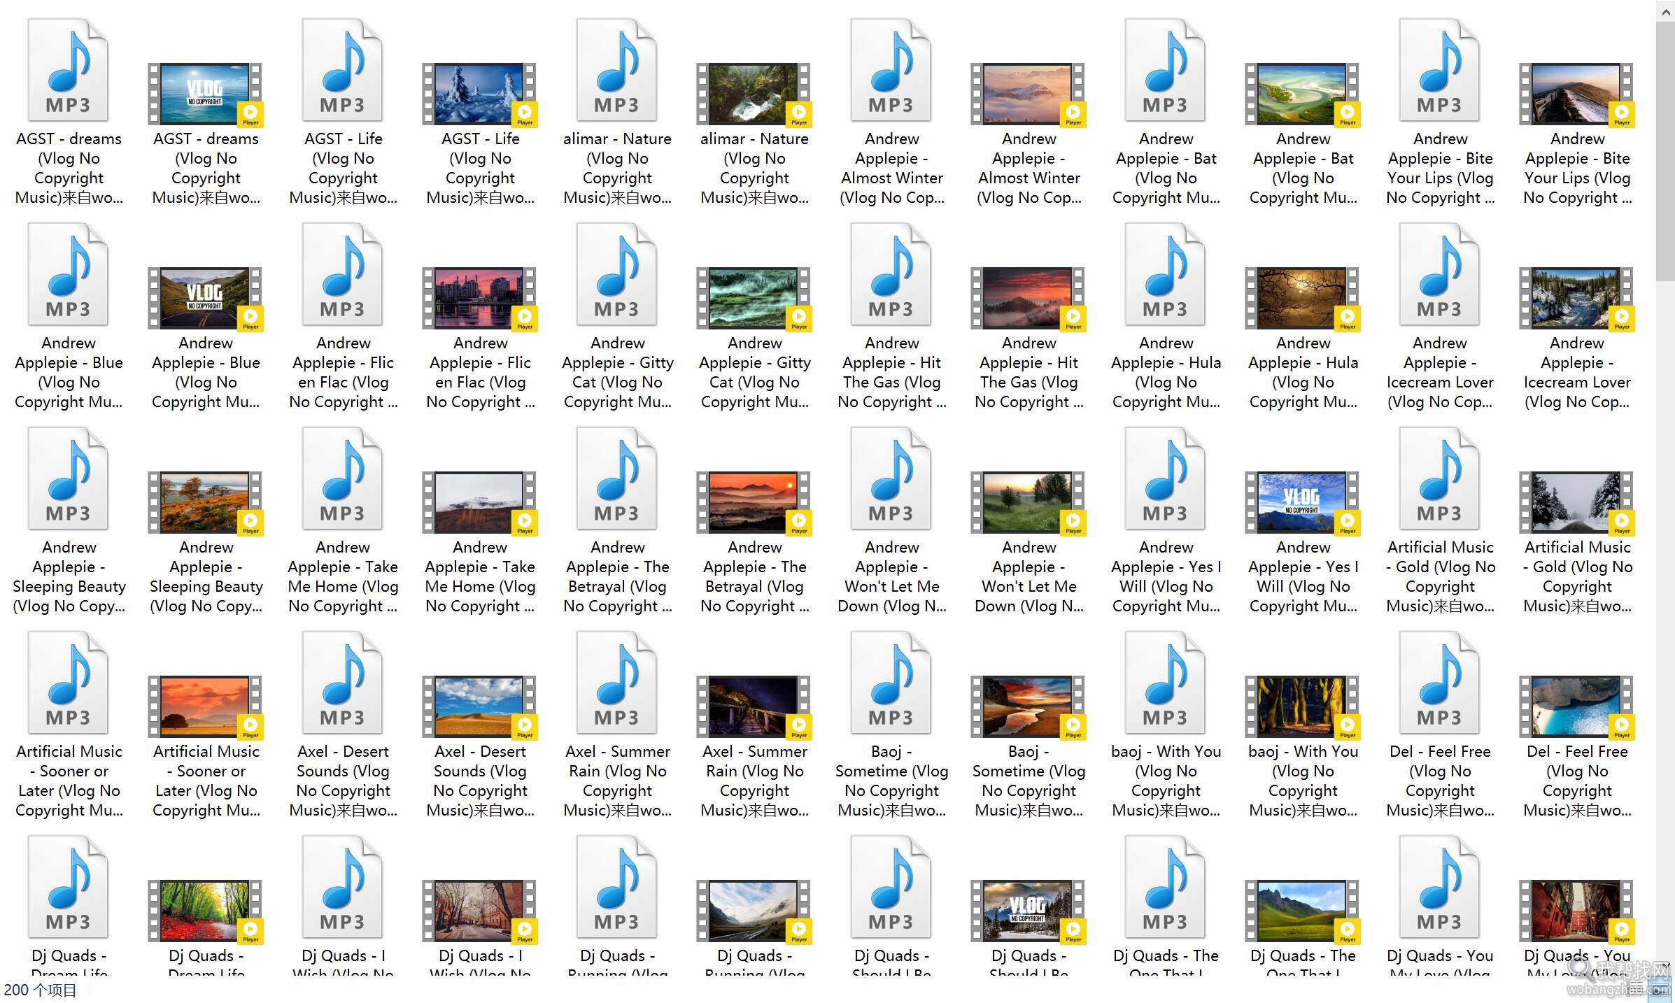Select the Dj Quads - Dream Life red leaves video thumbnail

tap(205, 911)
